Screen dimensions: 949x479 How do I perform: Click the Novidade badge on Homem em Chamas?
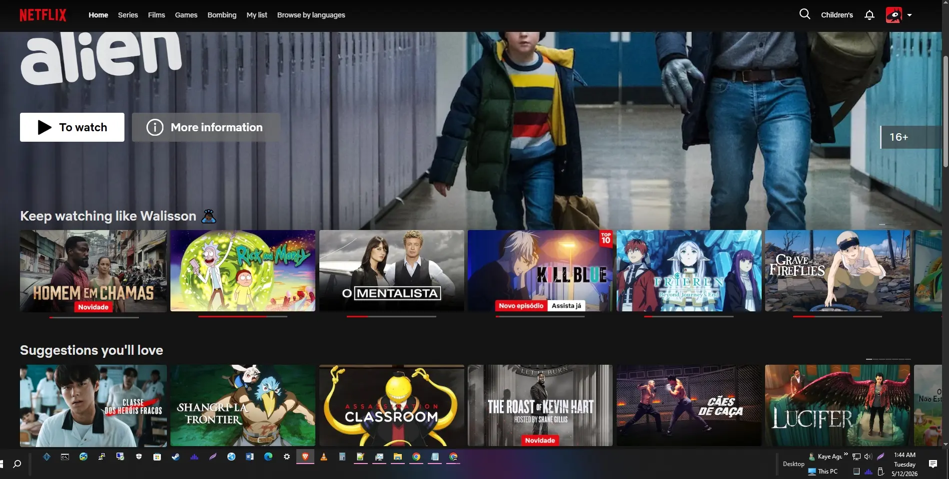pyautogui.click(x=93, y=307)
